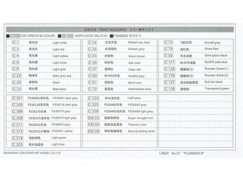Select the 'Dark grey sea' entry
Screen dimensions: 243x182
[62, 76]
